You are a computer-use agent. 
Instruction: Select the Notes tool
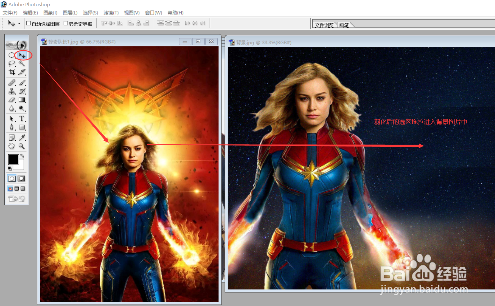click(x=12, y=138)
